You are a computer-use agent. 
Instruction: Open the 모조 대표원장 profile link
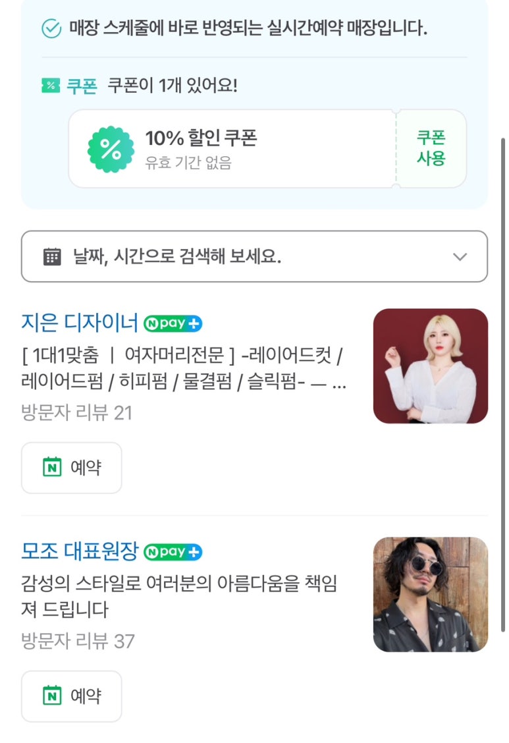coord(80,551)
